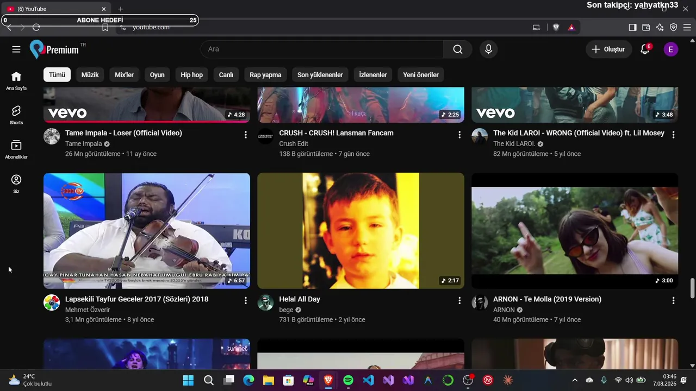Open options for The Kid LAROI WRONG video
The image size is (696, 391).
673,135
